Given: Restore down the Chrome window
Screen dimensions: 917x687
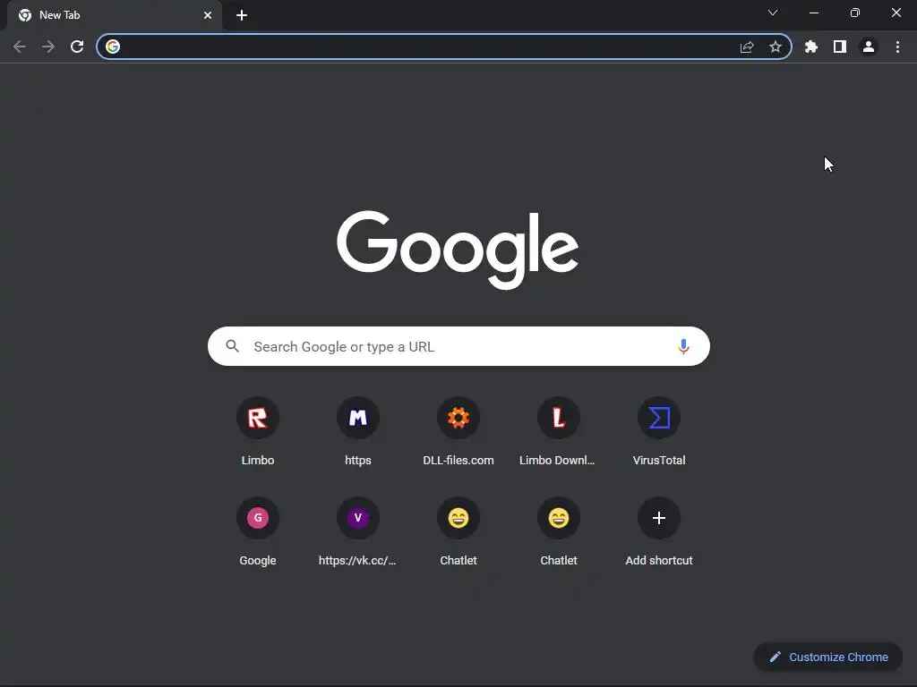Looking at the screenshot, I should [855, 13].
